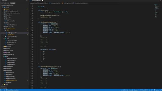Expand the TutorialInfo folder
Viewport: 162px width, 91px height.
point(9,71)
